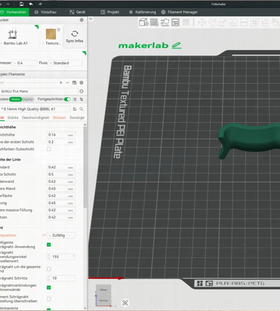Viewport: 280px width, 311px height.
Task: Toggle the Fortgeschritten advanced mode switch
Action: [67, 99]
